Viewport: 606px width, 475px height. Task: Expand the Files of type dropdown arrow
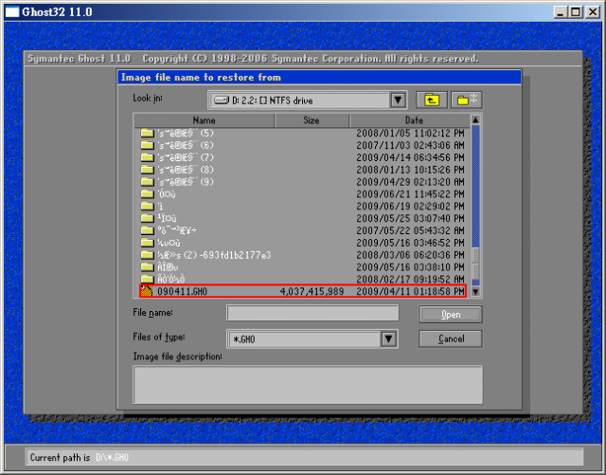point(389,339)
